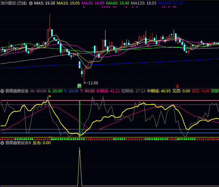This screenshot has height=187, width=219.
Task: Select the MA10 moving average label
Action: coord(68,3)
